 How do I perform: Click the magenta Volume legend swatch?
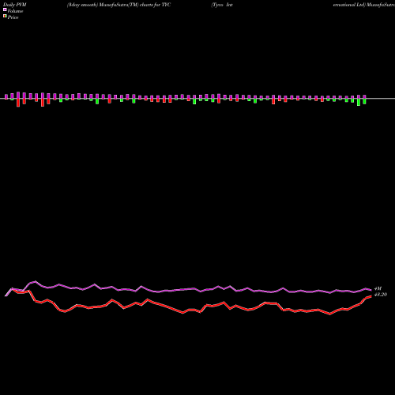[5, 10]
